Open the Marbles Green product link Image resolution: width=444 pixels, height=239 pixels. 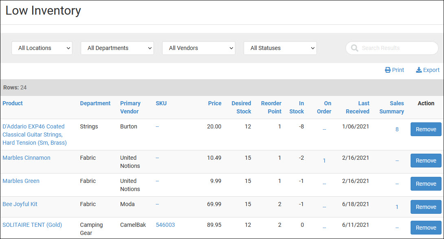(21, 181)
